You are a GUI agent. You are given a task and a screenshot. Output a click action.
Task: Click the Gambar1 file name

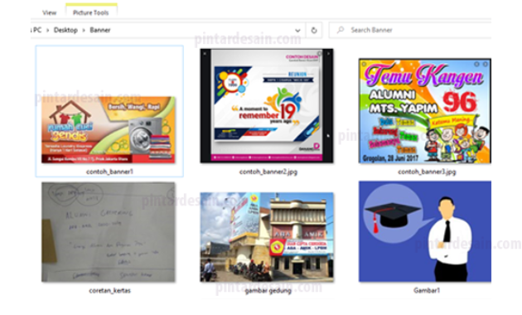tap(427, 291)
